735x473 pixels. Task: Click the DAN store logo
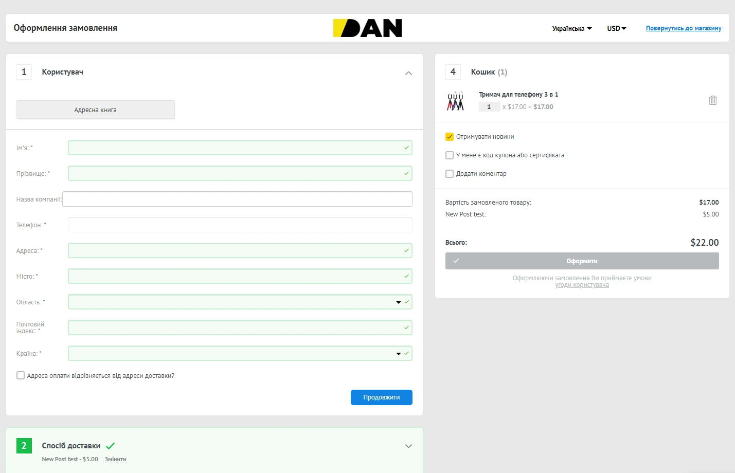pyautogui.click(x=367, y=28)
